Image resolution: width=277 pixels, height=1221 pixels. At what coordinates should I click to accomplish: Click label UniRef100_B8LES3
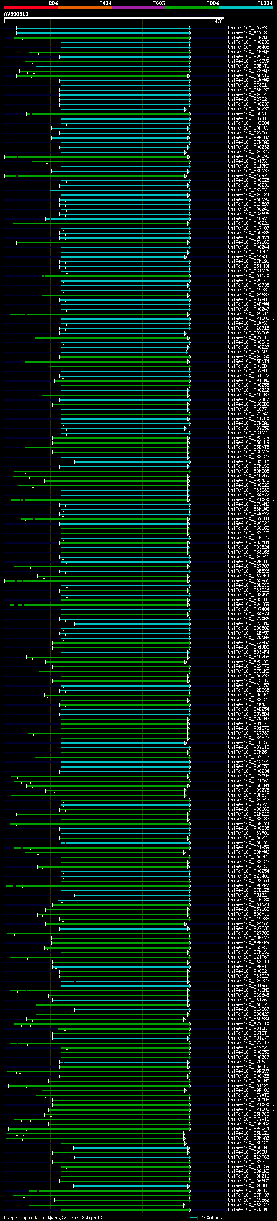coord(248,586)
